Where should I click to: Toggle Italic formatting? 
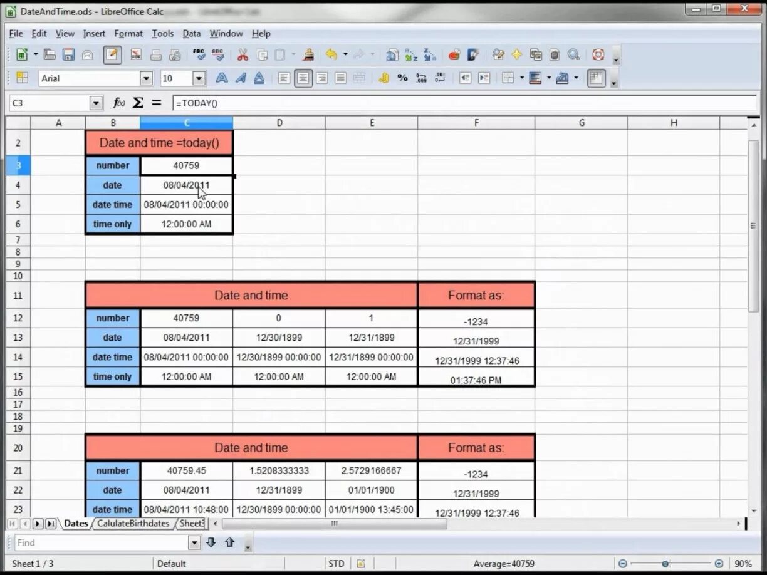[x=241, y=78]
